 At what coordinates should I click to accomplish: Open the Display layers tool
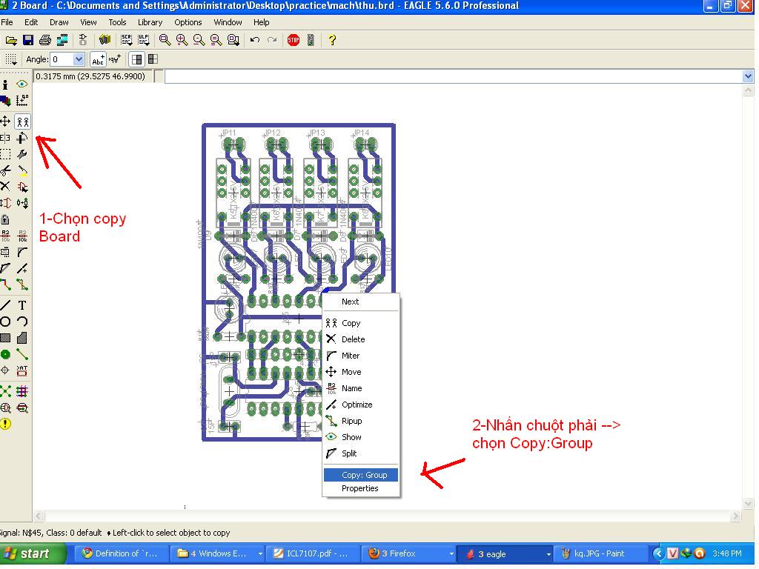5,101
